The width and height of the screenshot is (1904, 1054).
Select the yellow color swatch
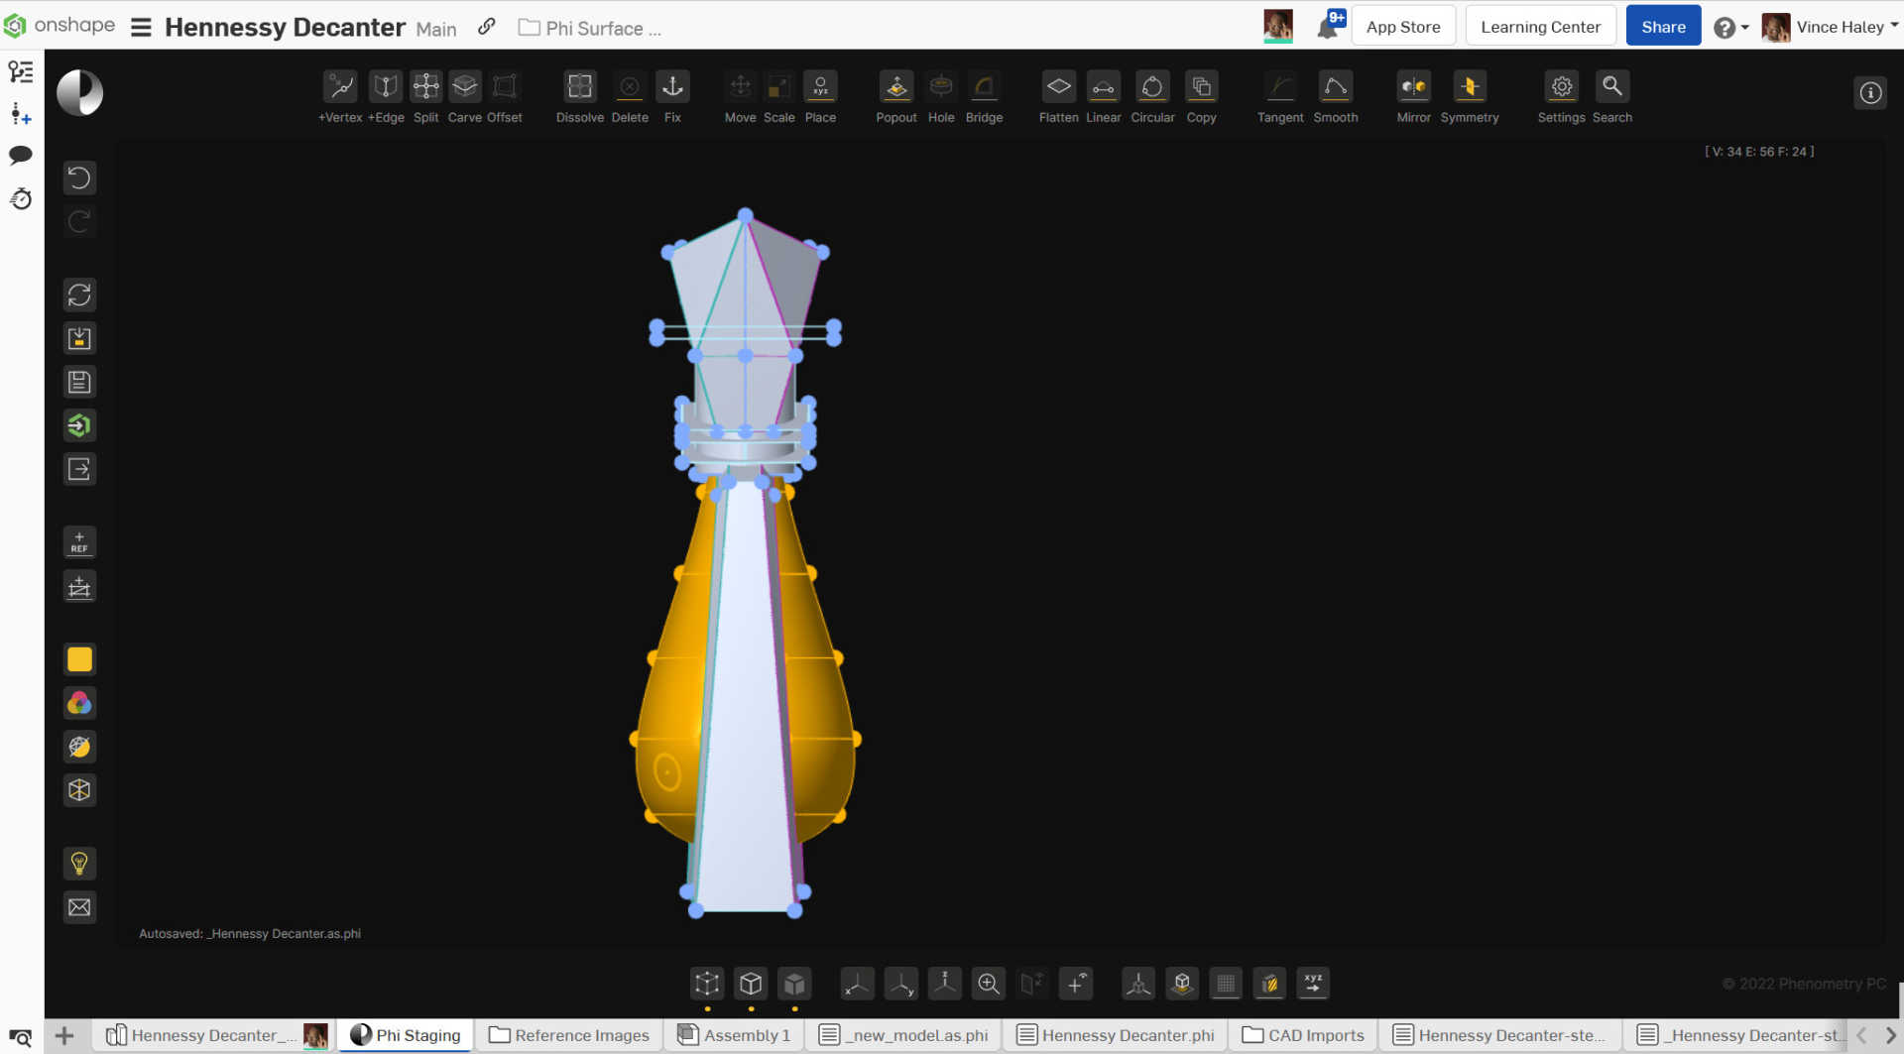coord(79,659)
